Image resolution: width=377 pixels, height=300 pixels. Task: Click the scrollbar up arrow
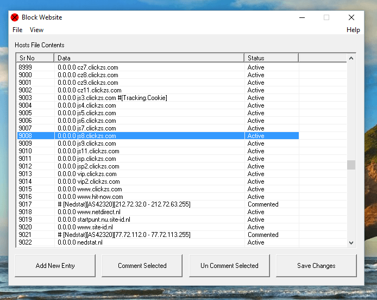coord(351,58)
